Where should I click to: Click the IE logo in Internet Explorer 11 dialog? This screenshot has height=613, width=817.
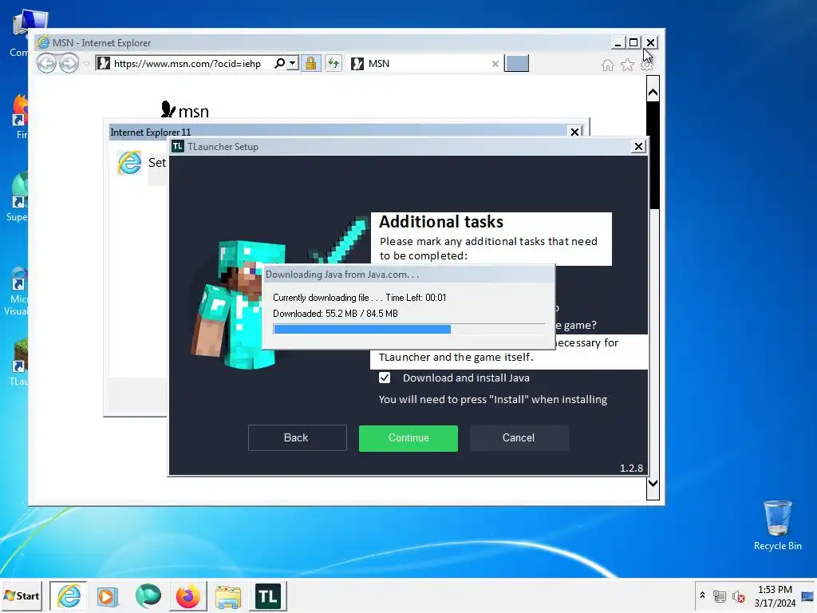(x=129, y=163)
